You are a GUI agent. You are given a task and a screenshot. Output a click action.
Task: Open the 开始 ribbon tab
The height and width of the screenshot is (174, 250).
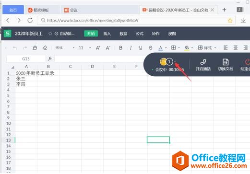(x=91, y=34)
